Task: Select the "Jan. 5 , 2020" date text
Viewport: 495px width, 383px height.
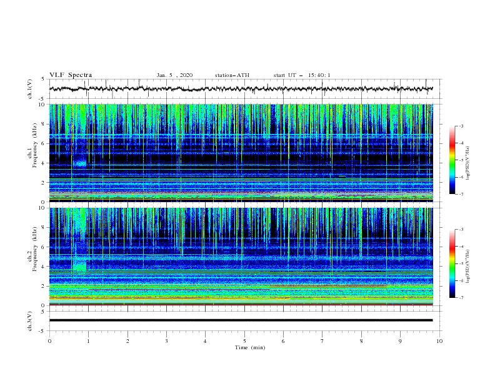Action: [x=174, y=75]
